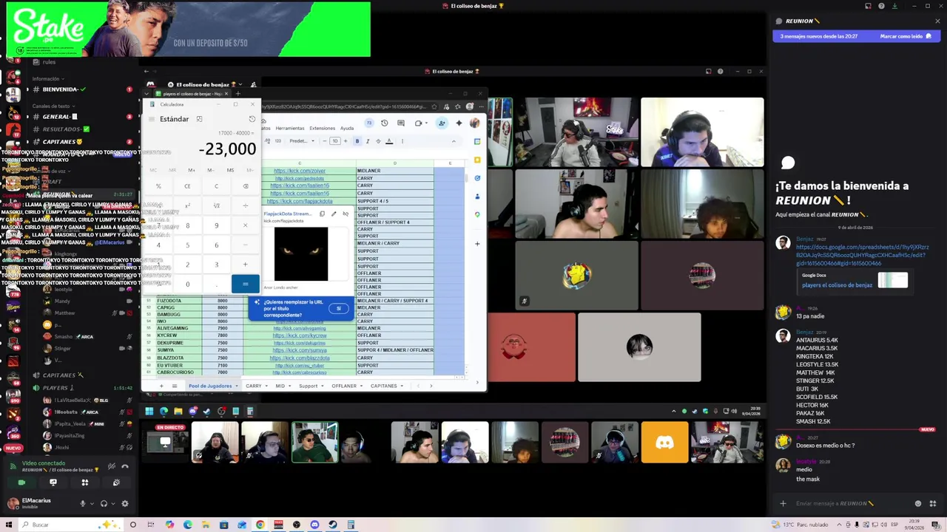
Task: Open the soundboard from the voice panel
Action: click(x=117, y=482)
